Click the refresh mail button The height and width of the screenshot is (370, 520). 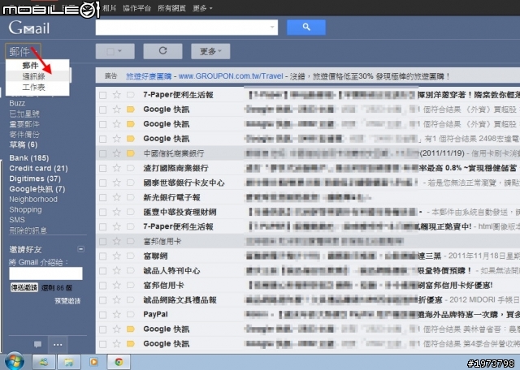pos(162,51)
